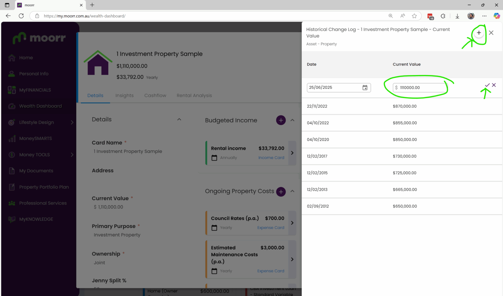Expand the Lifestyle Design submenu
503x296 pixels.
pyautogui.click(x=72, y=122)
